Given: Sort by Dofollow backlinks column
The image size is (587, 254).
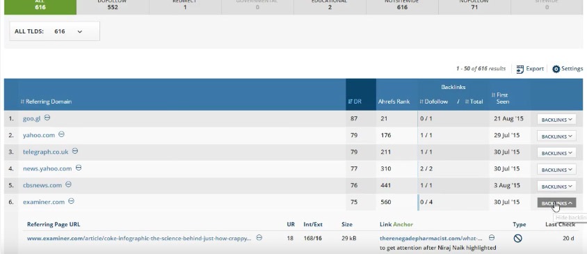Looking at the screenshot, I should pos(433,102).
